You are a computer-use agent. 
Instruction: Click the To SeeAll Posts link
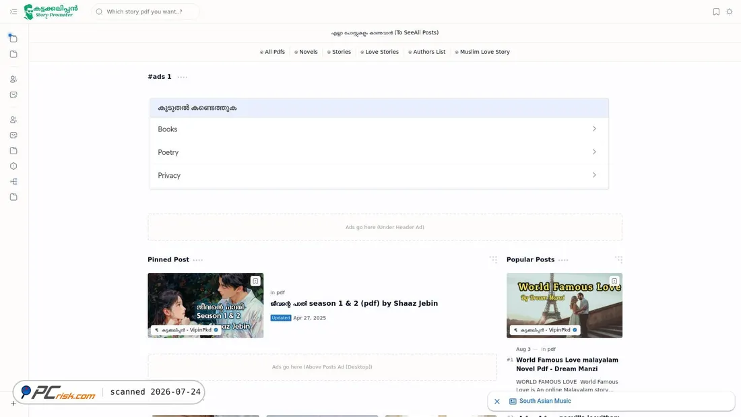(385, 32)
